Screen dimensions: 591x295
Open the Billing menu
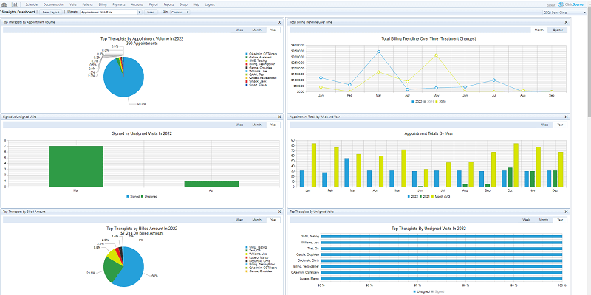pos(103,4)
